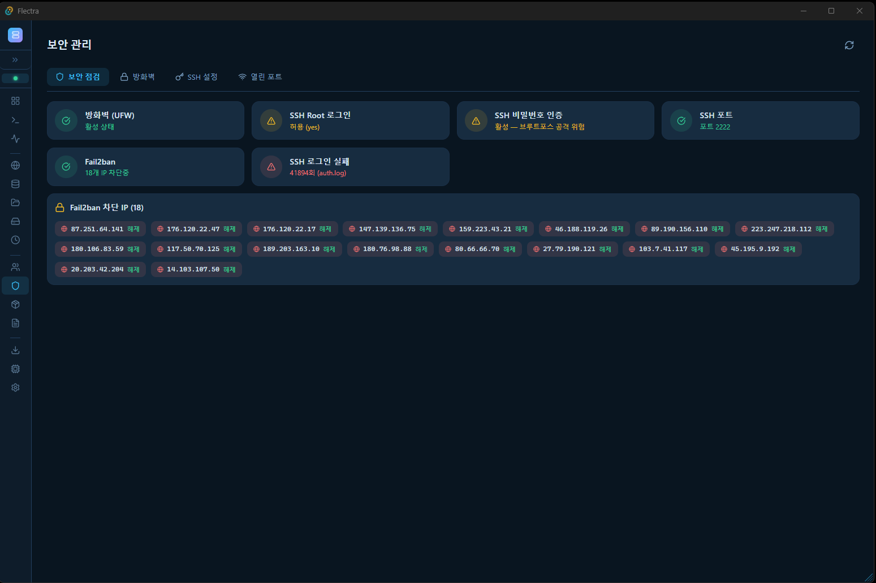Release blocked IP 14.103.107.50
The image size is (876, 583).
(229, 270)
